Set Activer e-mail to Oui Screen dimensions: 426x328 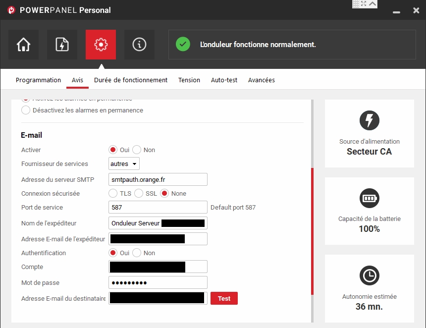113,150
